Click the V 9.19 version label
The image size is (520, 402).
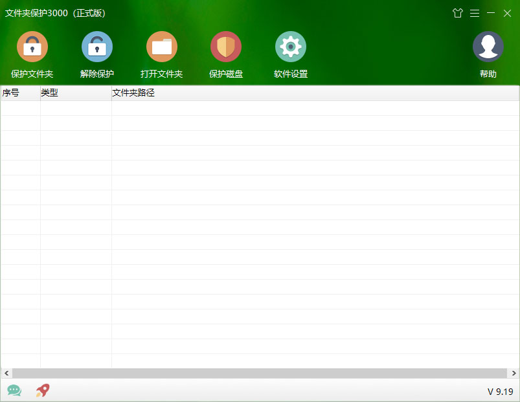501,392
